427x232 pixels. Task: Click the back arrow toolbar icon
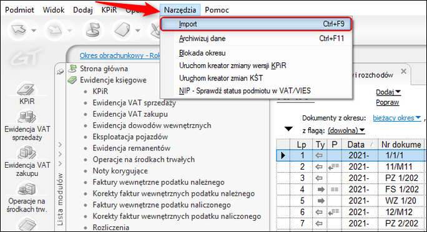tap(19, 30)
